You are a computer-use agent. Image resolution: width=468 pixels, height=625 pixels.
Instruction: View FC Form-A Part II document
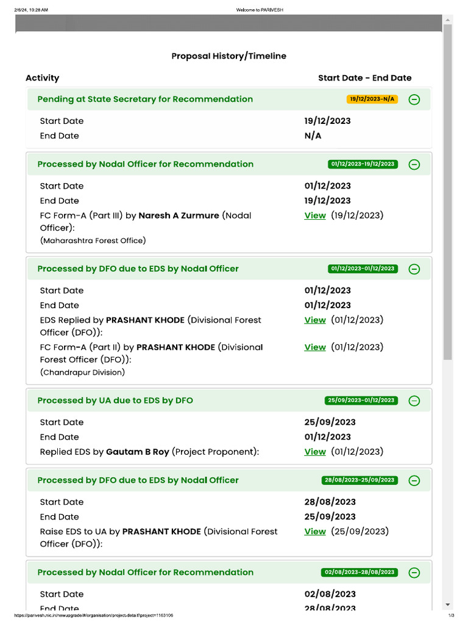click(315, 347)
